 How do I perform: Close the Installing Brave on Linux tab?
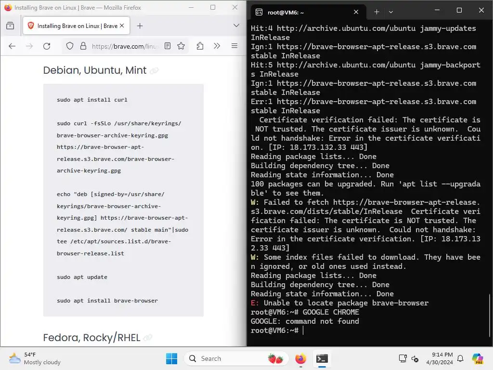pos(122,26)
